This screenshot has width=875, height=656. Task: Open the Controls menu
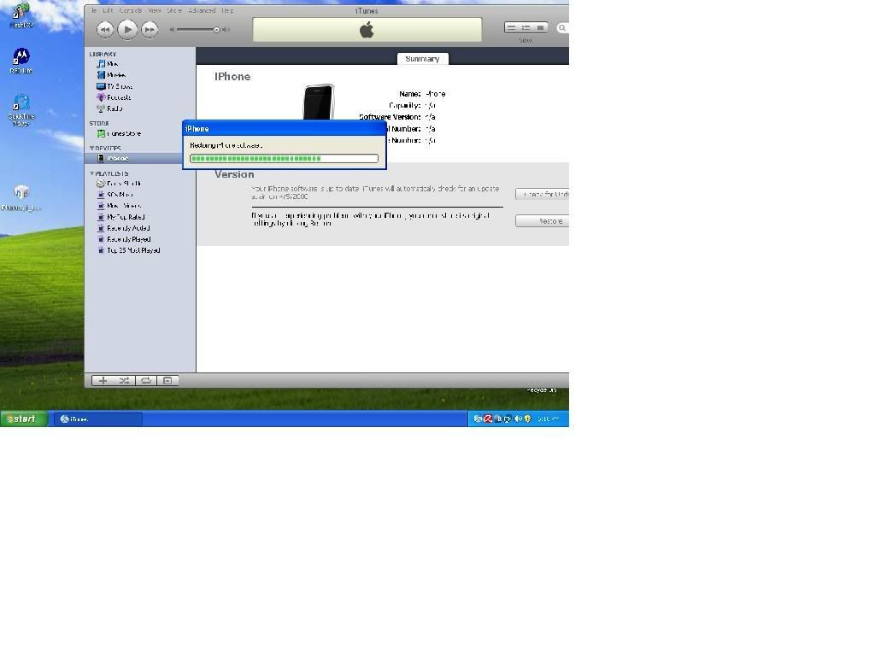130,10
